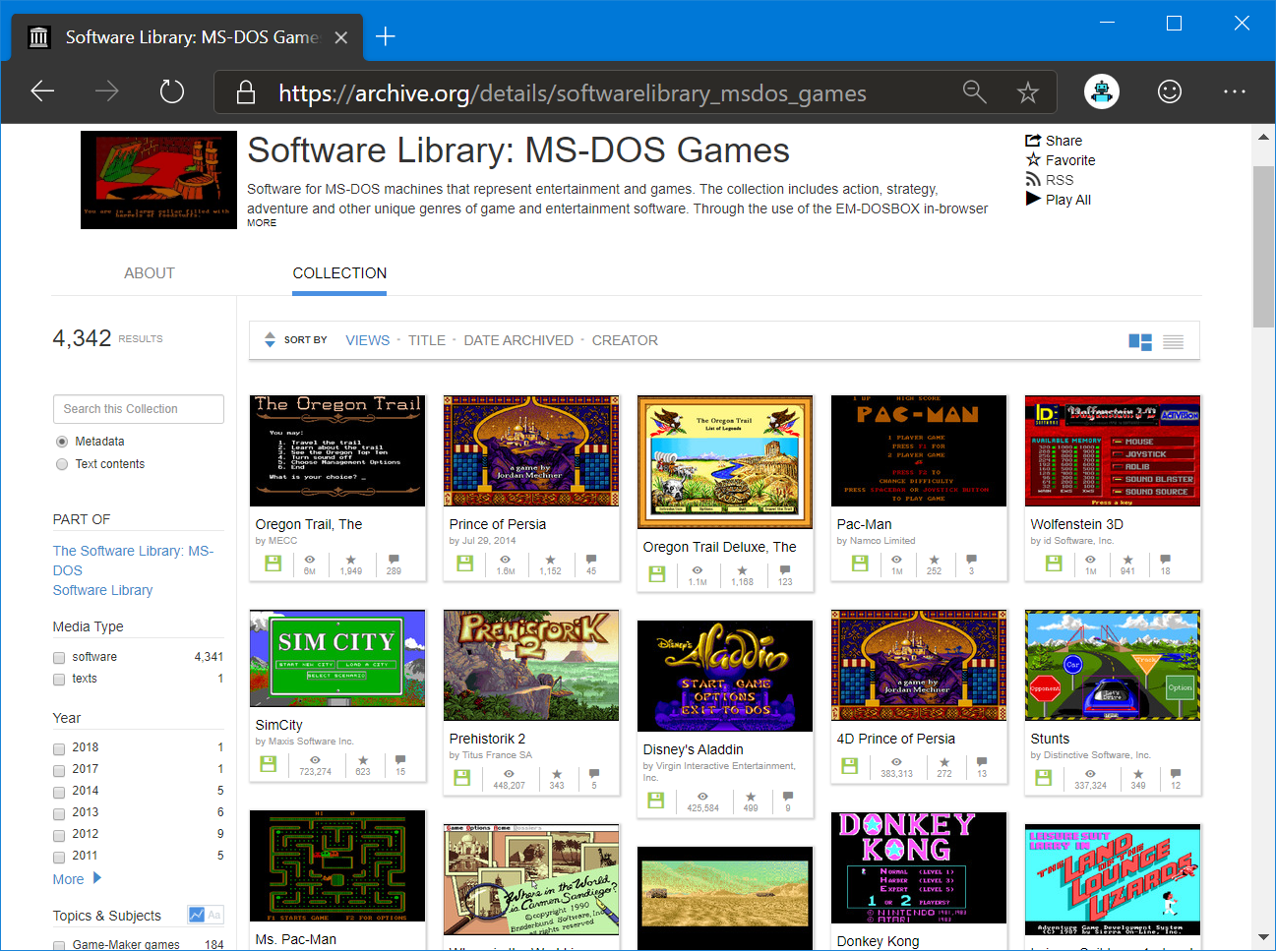The height and width of the screenshot is (951, 1276).
Task: Click the Share icon link
Action: pos(1054,141)
